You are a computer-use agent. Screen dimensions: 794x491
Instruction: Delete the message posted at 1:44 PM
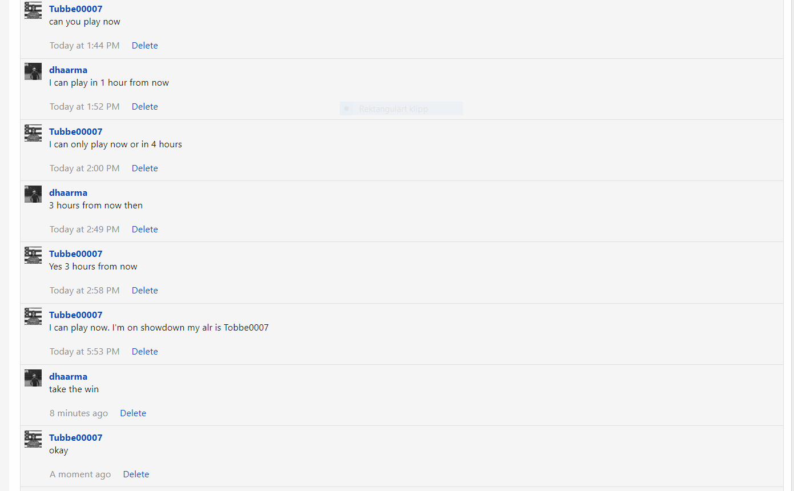tap(145, 46)
